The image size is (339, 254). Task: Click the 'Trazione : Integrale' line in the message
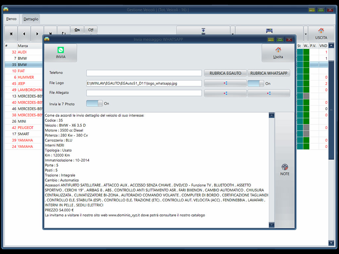pyautogui.click(x=60, y=175)
